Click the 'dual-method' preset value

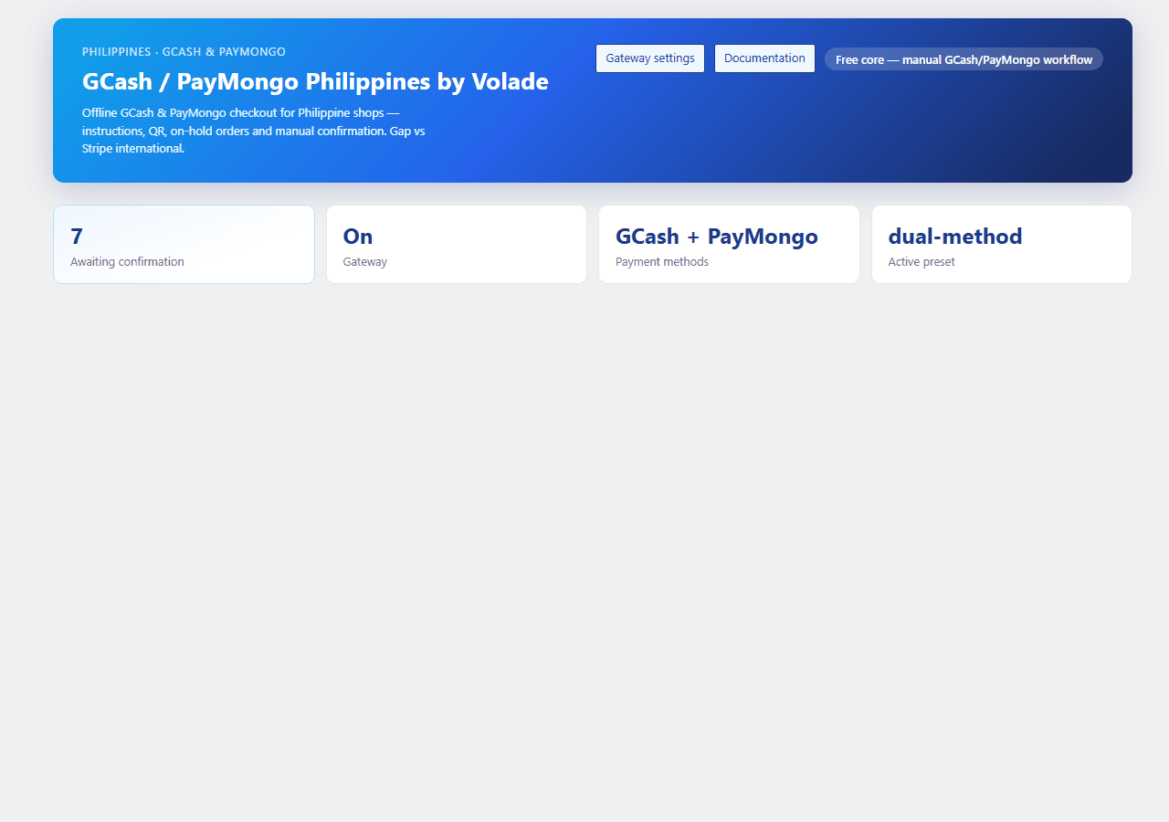pos(955,237)
